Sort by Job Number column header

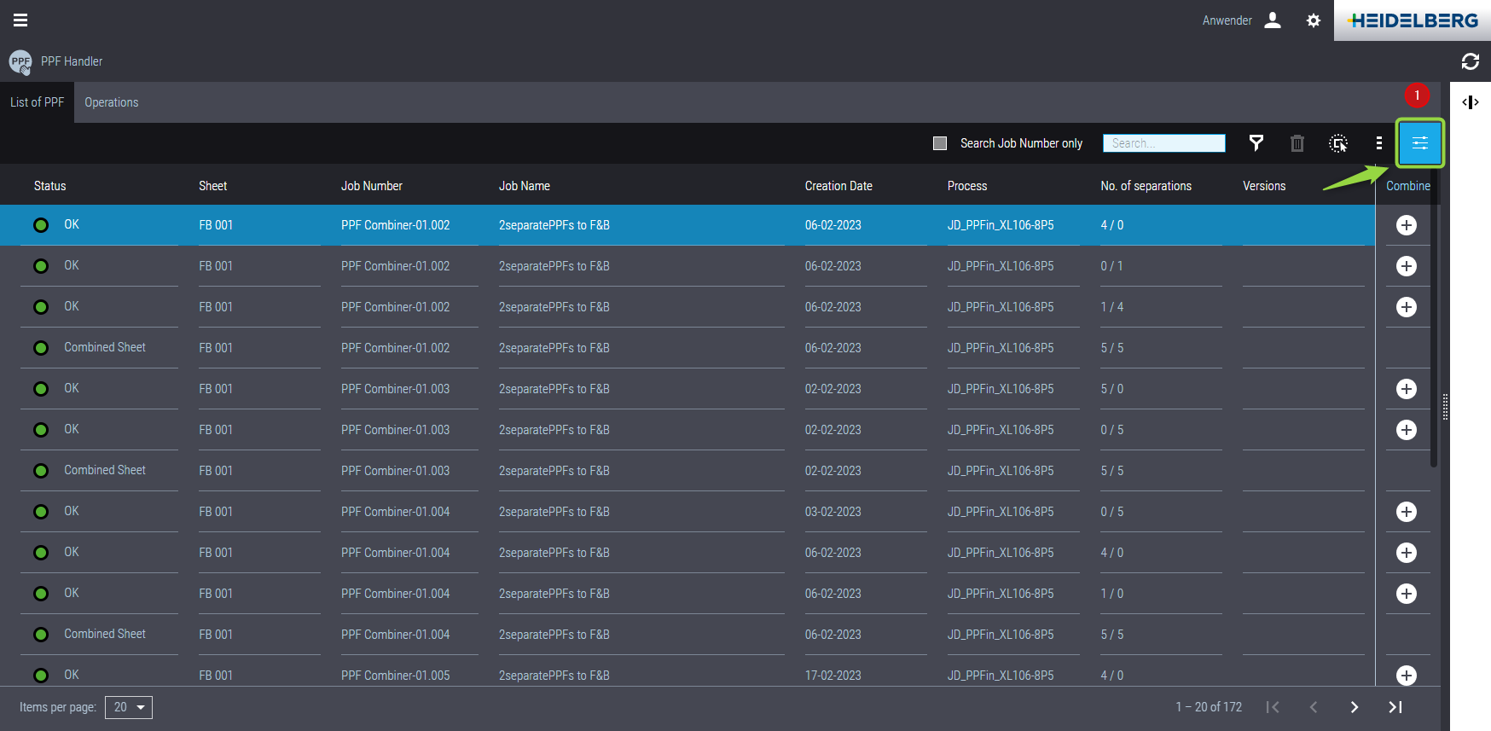[371, 186]
